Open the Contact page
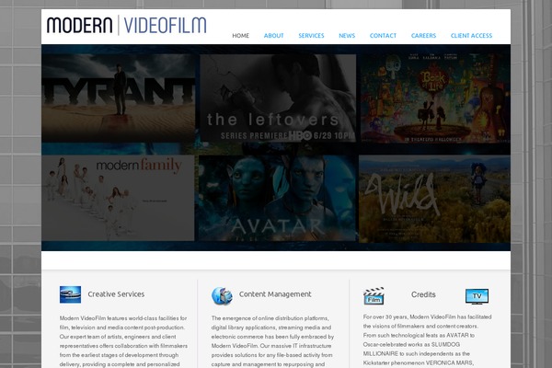 tap(383, 36)
